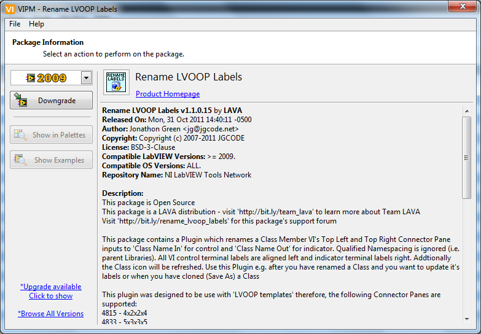Click the '4815 - 4x2x2x4' connector pane line
The height and width of the screenshot is (334, 481).
pos(124,313)
